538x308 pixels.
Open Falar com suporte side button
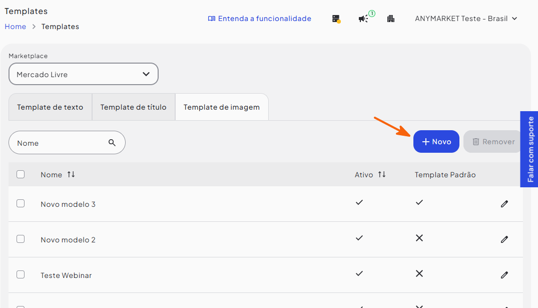pos(529,149)
